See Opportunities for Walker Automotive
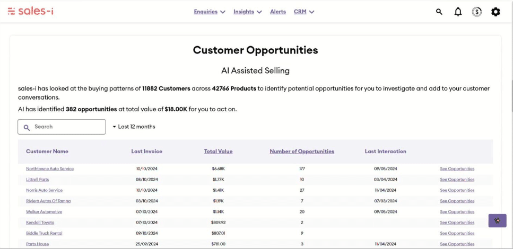 [x=457, y=212]
